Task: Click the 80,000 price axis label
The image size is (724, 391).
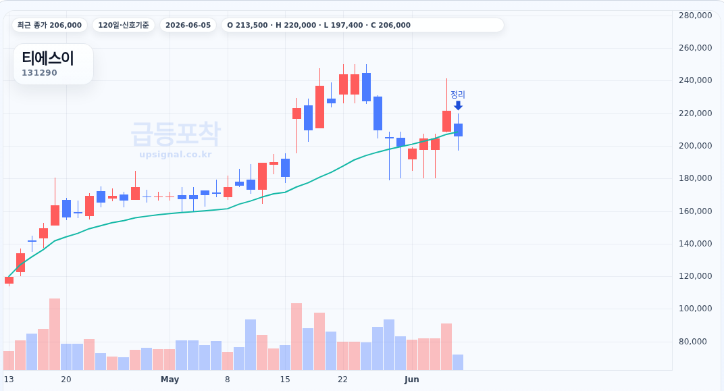Action: (693, 342)
